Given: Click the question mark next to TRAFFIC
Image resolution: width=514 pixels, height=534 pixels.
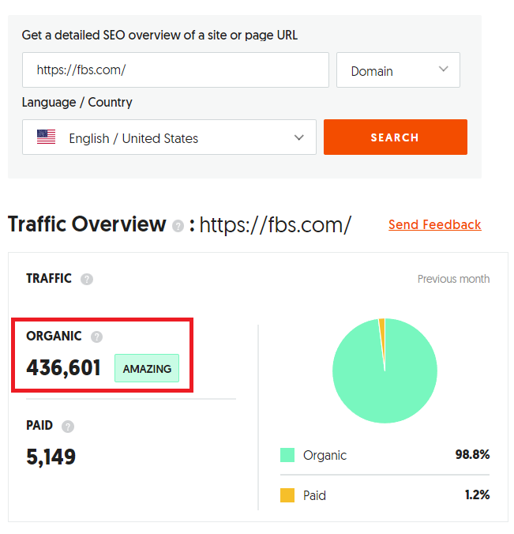Looking at the screenshot, I should (87, 279).
